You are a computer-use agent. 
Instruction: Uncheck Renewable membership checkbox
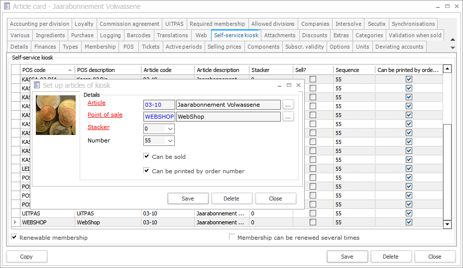[x=14, y=237]
